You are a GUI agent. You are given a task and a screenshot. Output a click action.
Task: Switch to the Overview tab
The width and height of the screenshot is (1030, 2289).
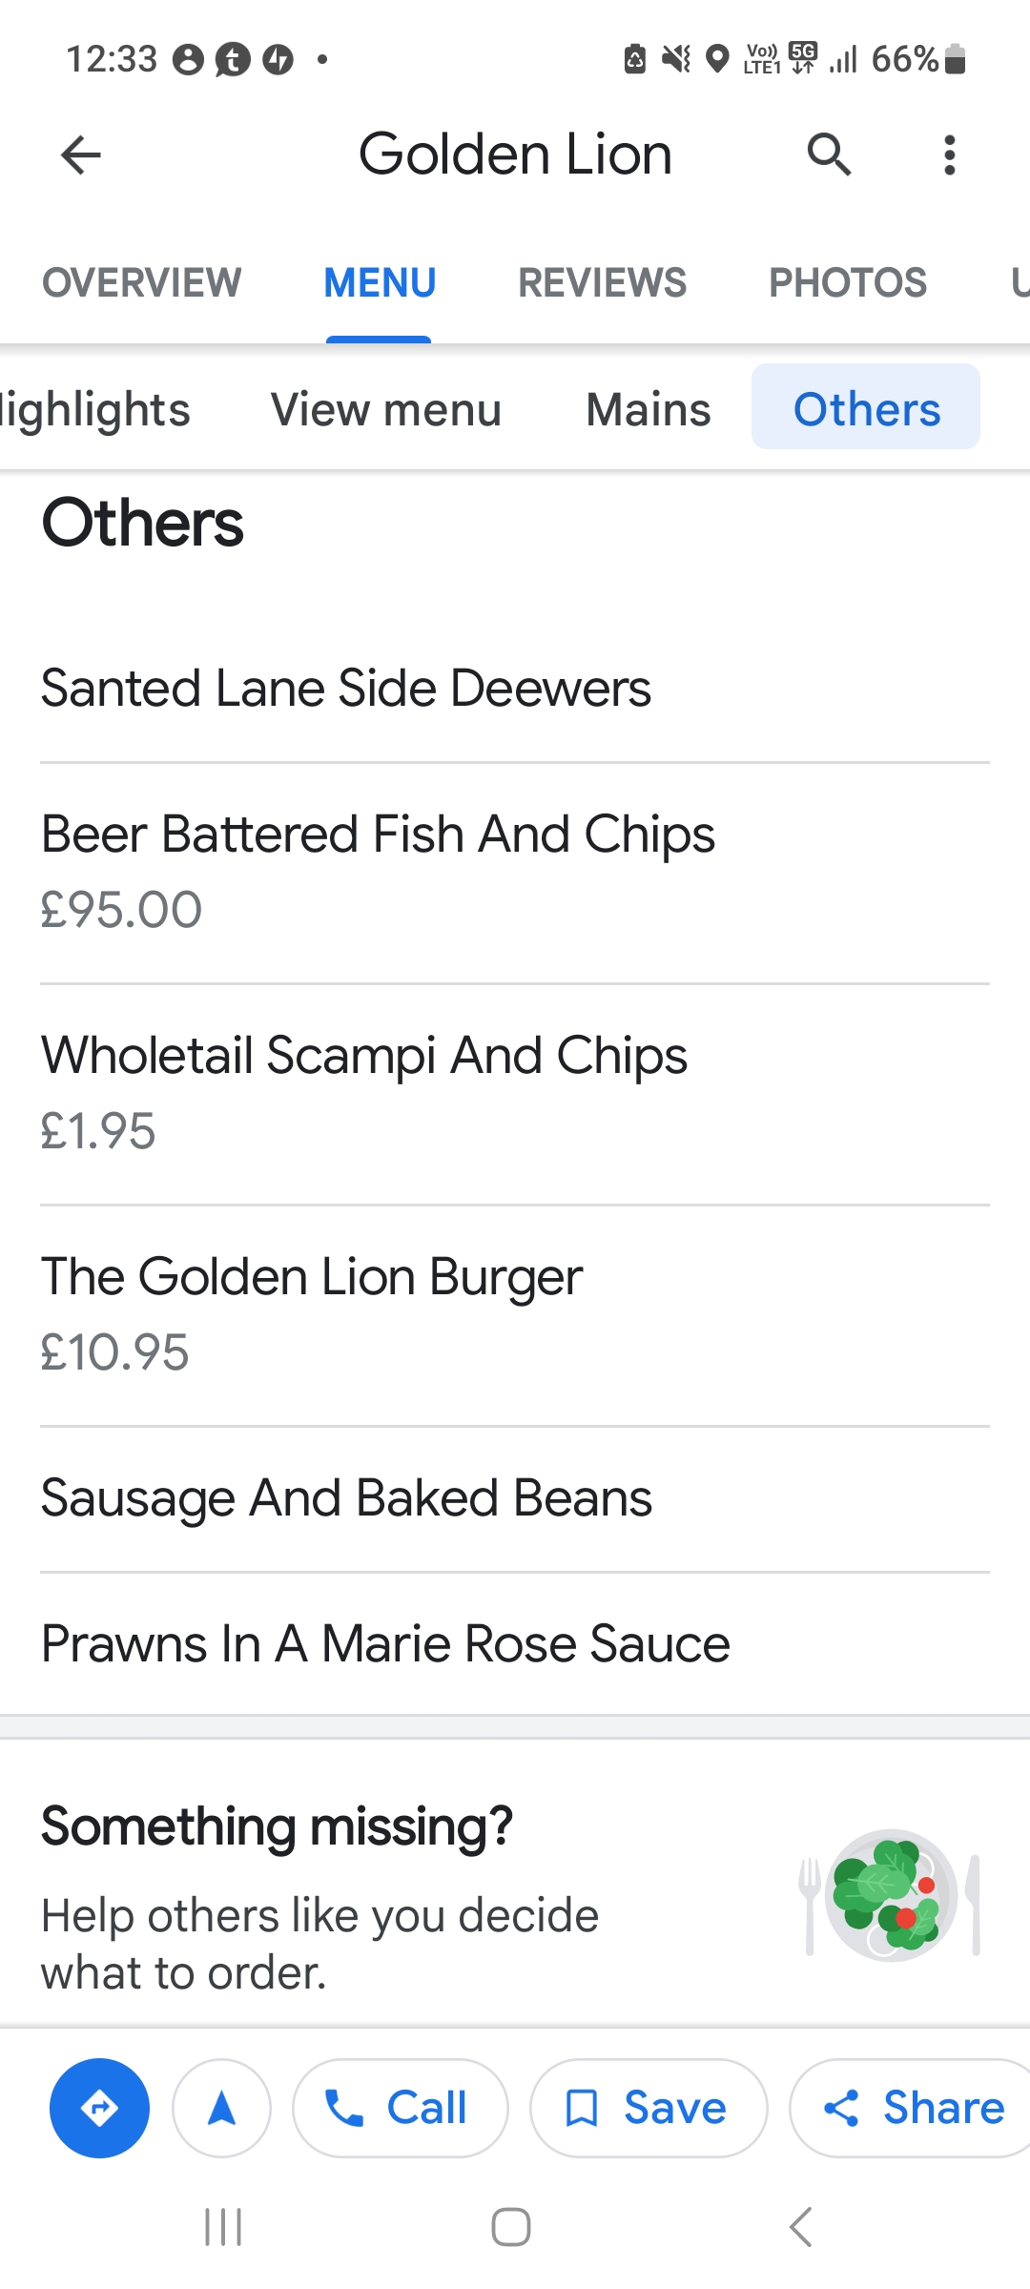tap(141, 282)
